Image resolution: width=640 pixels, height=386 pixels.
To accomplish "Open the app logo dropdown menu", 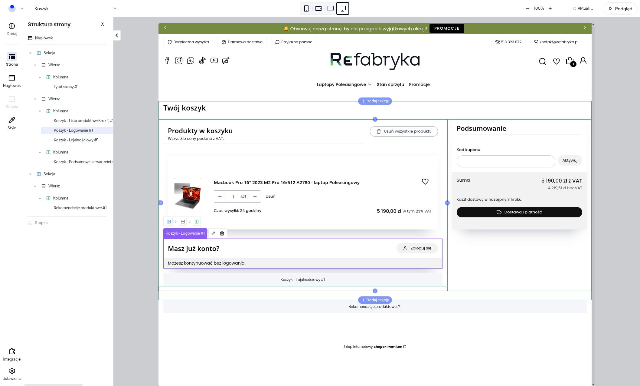I will (x=16, y=8).
